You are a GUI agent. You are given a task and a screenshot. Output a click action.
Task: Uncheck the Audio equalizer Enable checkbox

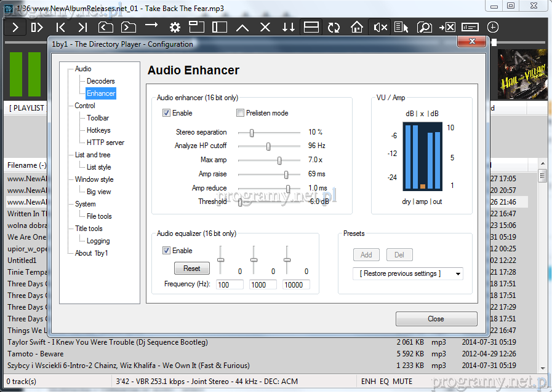click(x=166, y=251)
